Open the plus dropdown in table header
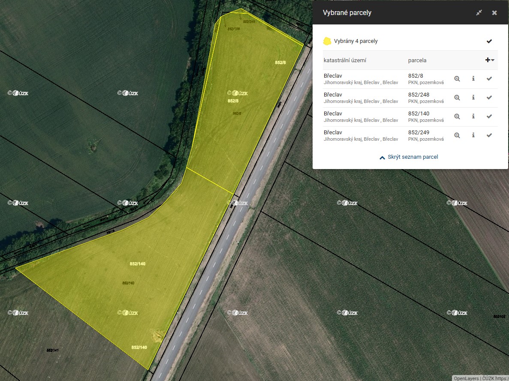 [x=490, y=60]
